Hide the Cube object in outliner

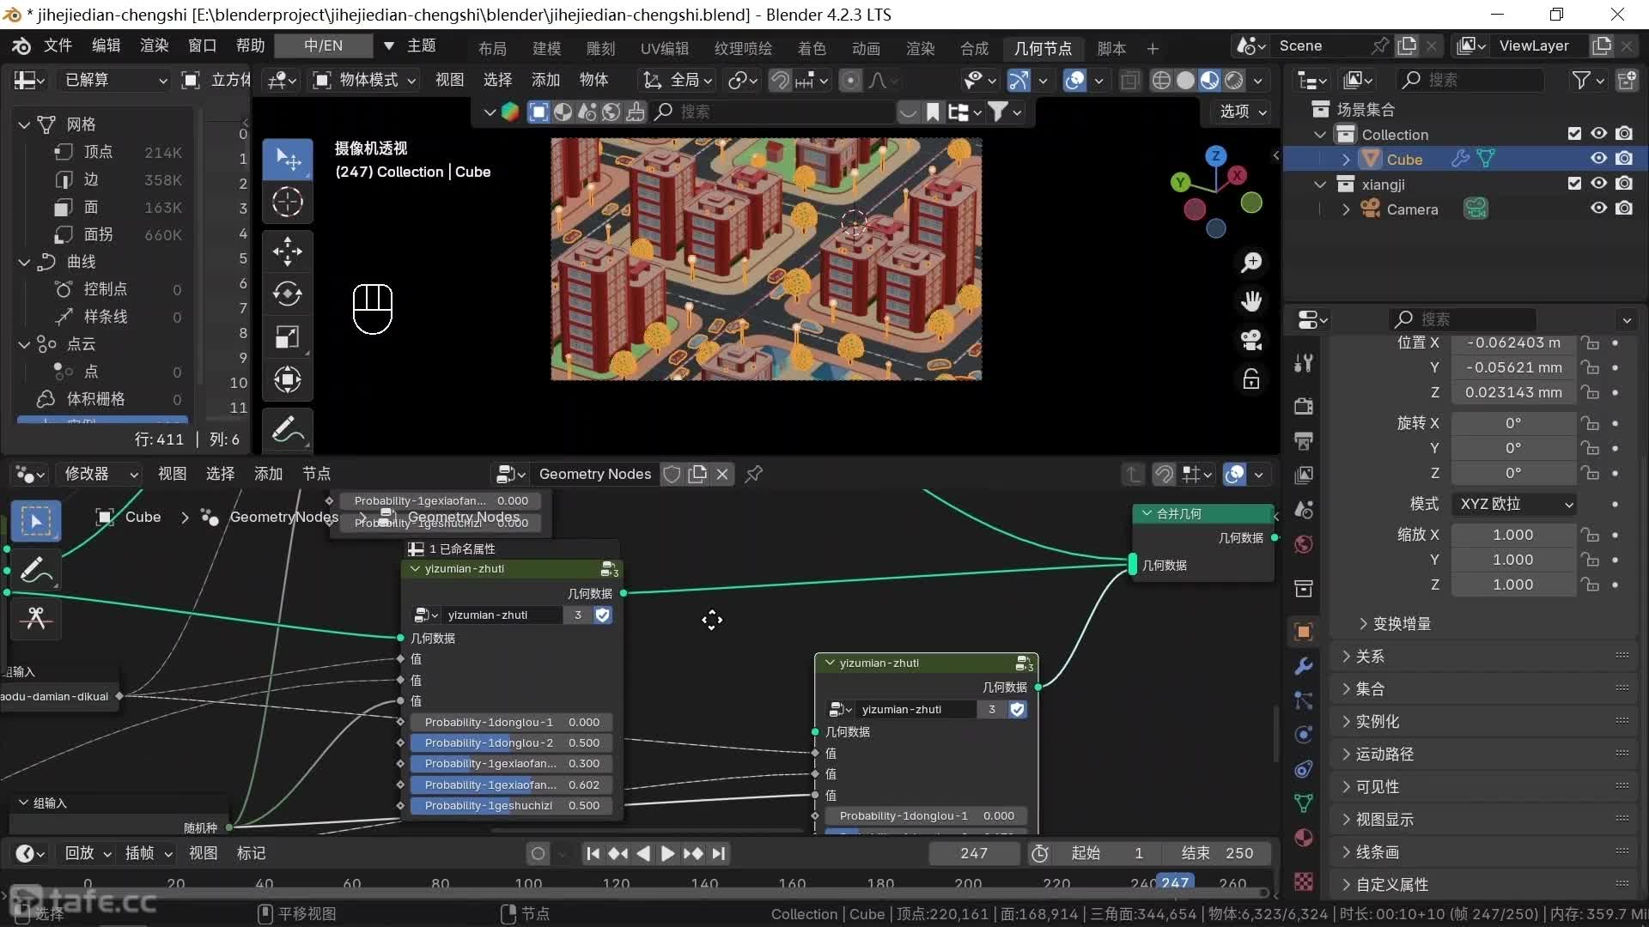pyautogui.click(x=1598, y=159)
